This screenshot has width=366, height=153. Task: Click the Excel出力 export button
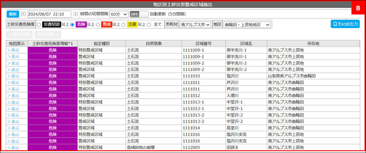coord(345,24)
